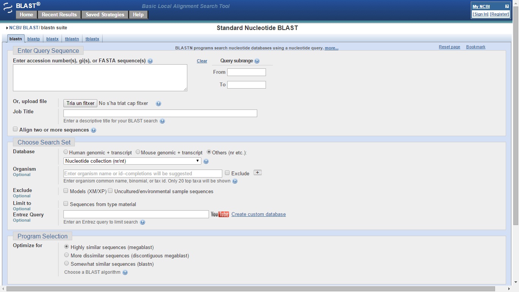Add another organism with the plus button

(258, 173)
